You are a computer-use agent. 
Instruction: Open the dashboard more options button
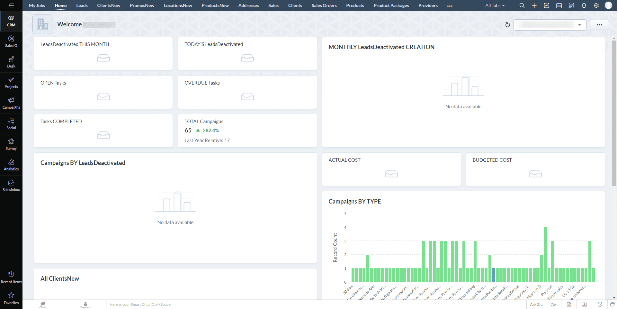[599, 25]
